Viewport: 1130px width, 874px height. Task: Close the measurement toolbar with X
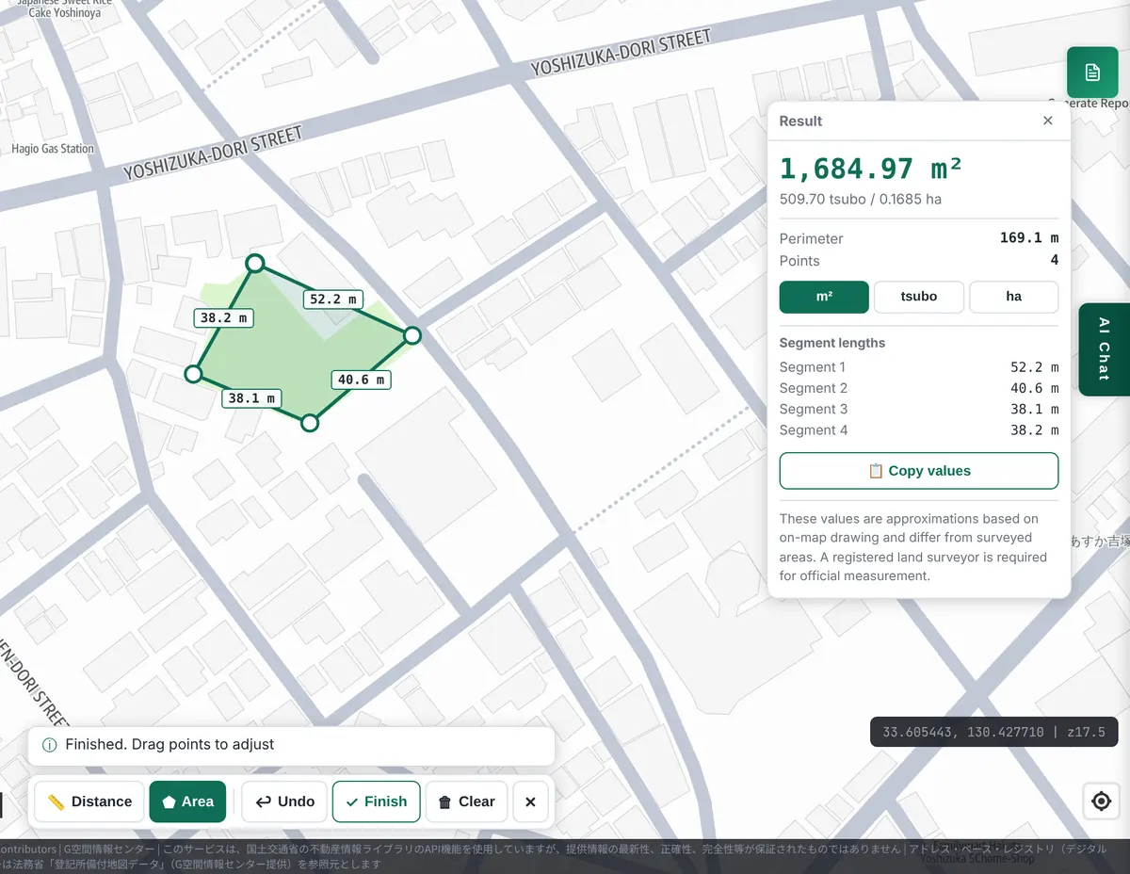coord(530,801)
